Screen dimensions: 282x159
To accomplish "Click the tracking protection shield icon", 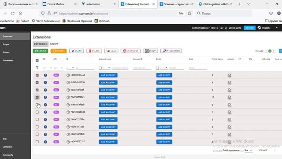I will [x=43, y=13].
